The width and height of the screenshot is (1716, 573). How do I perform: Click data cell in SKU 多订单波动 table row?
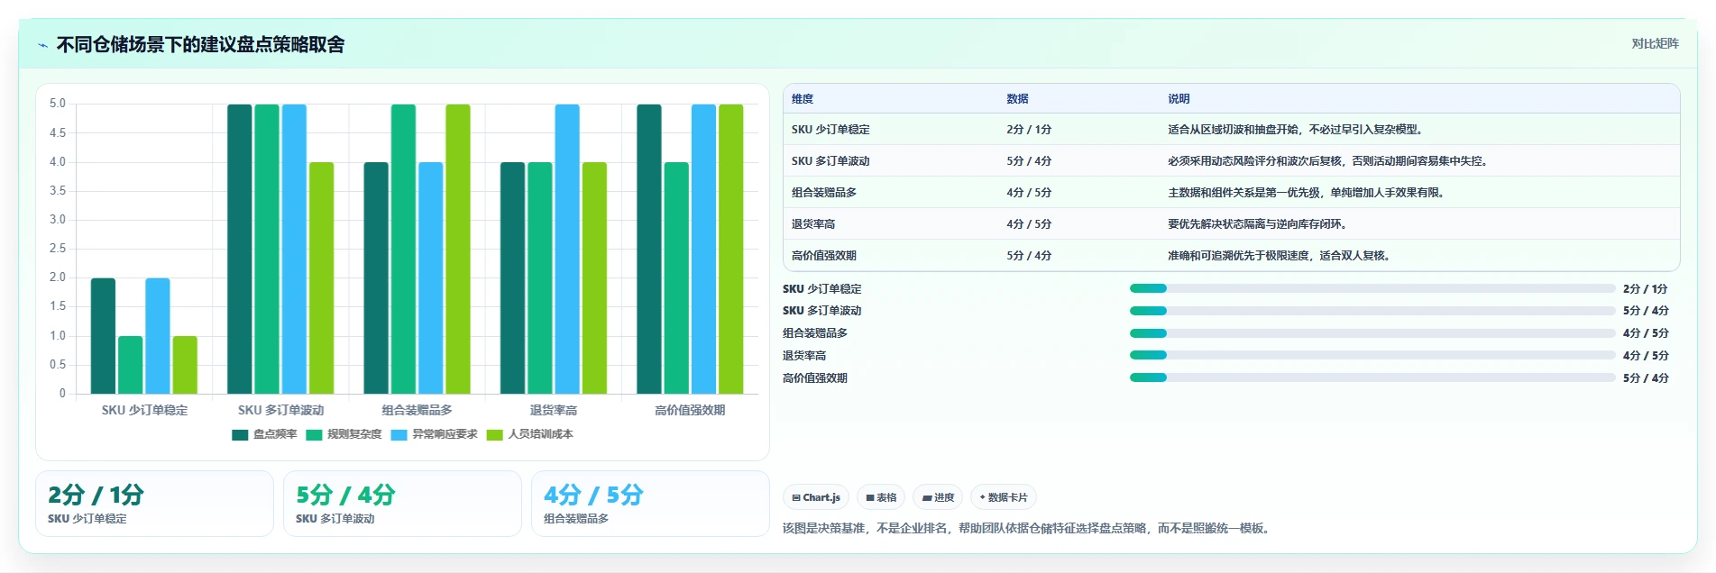pos(1029,161)
